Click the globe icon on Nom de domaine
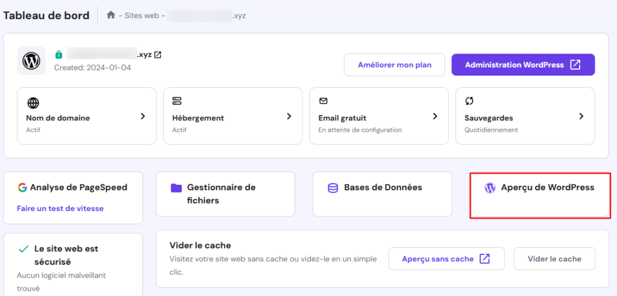This screenshot has width=617, height=296. pyautogui.click(x=33, y=102)
